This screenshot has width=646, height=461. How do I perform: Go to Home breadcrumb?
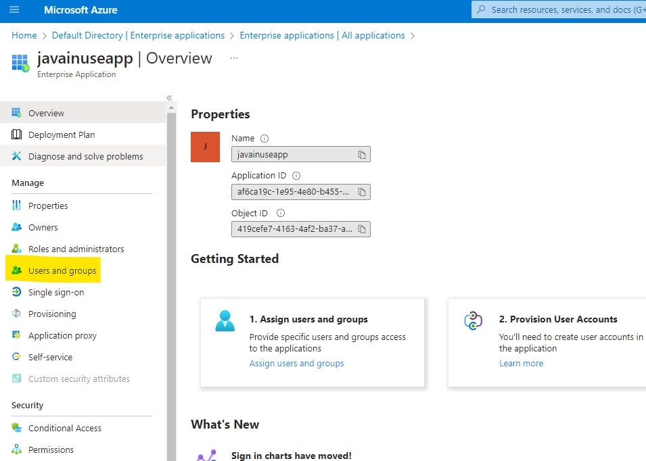point(24,35)
